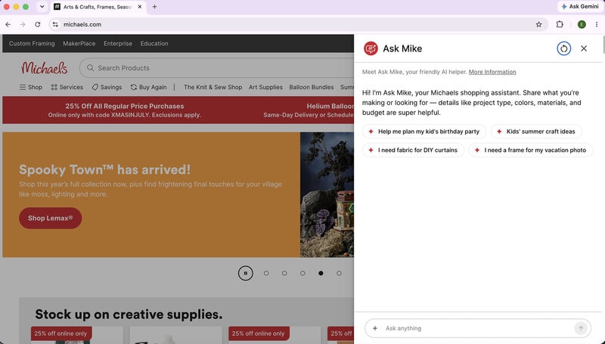The width and height of the screenshot is (605, 344).
Task: Choose 'Kids' summer craft ideas' suggestion
Action: [x=536, y=132]
